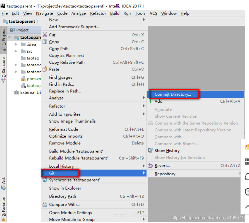Viewport: 249px width, 223px height.
Task: Open the File menu
Action: [x=5, y=13]
